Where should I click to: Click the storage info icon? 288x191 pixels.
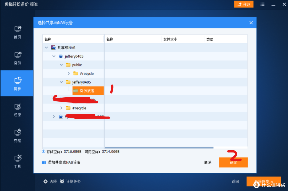coord(43,152)
